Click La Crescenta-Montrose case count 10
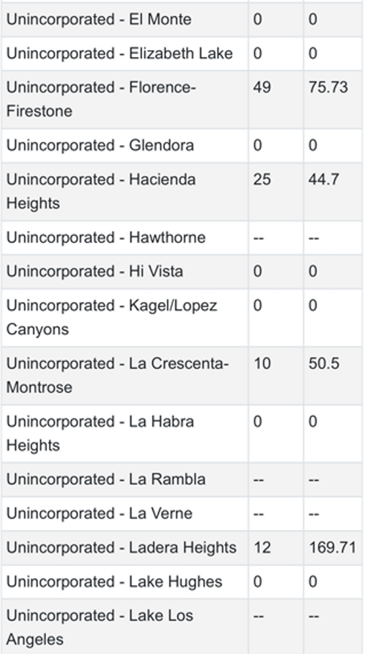The height and width of the screenshot is (654, 366). click(262, 363)
